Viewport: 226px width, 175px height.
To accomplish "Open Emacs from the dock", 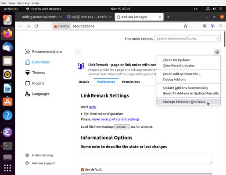I will click(x=7, y=132).
